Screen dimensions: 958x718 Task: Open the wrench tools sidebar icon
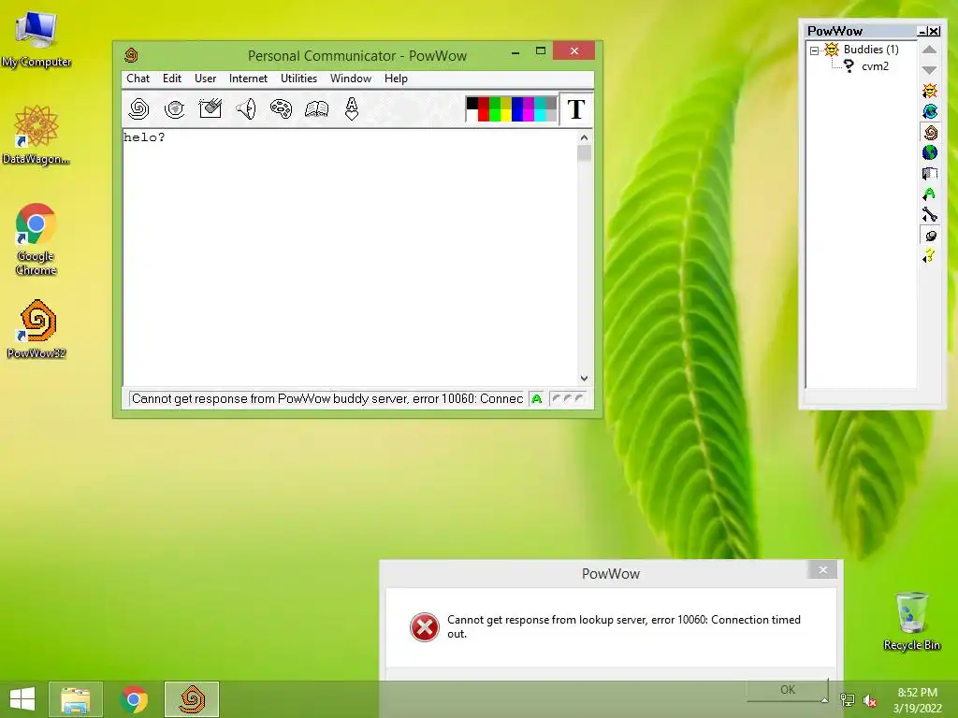click(930, 215)
